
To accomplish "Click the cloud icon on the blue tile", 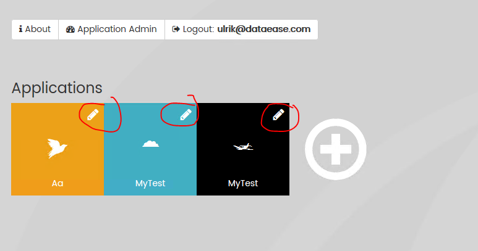I will click(151, 144).
